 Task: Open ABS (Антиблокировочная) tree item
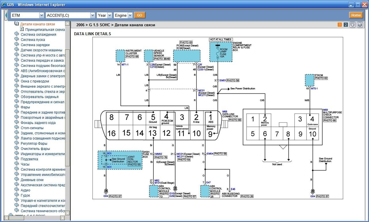click(x=43, y=71)
